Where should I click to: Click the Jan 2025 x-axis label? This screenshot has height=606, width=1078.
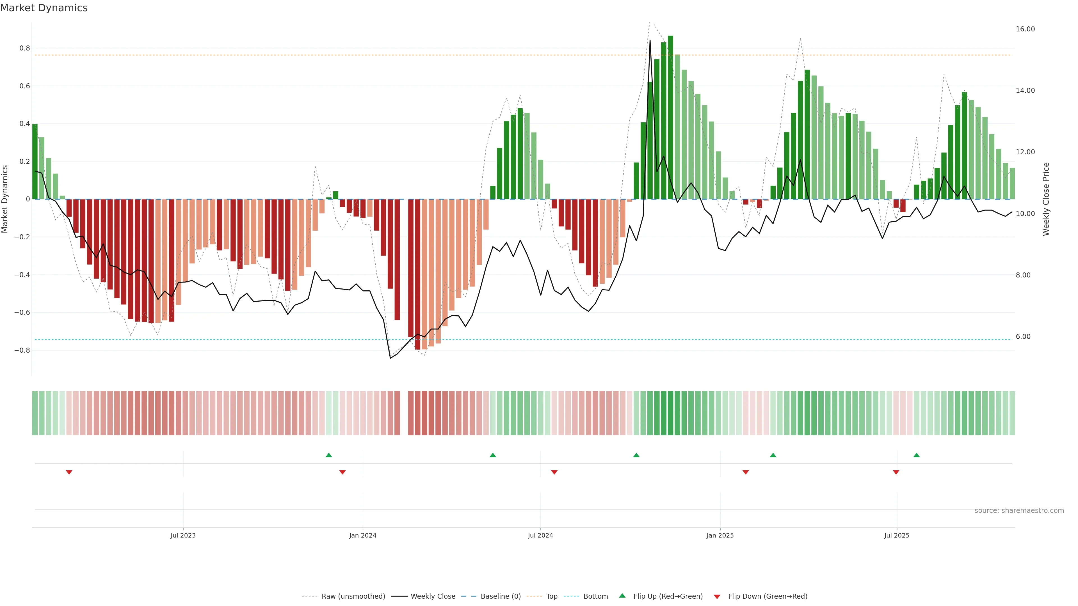tap(720, 535)
